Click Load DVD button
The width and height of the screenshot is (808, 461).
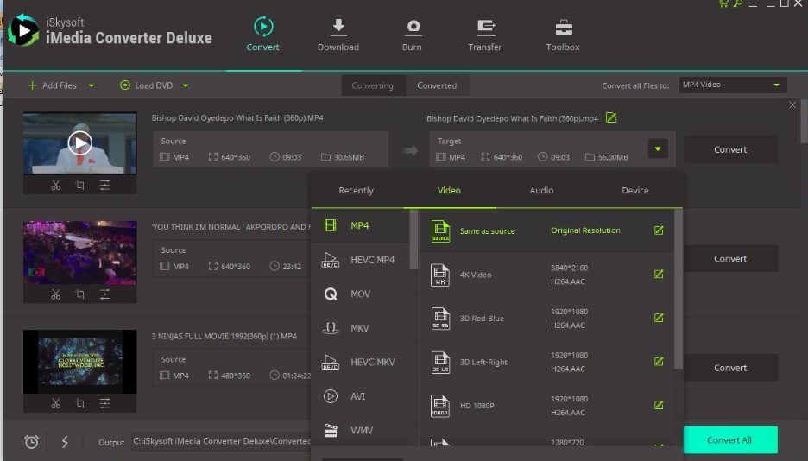[147, 85]
